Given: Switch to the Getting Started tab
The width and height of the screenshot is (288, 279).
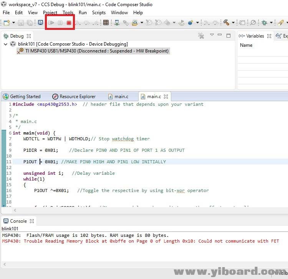Looking at the screenshot, I should coord(25,97).
